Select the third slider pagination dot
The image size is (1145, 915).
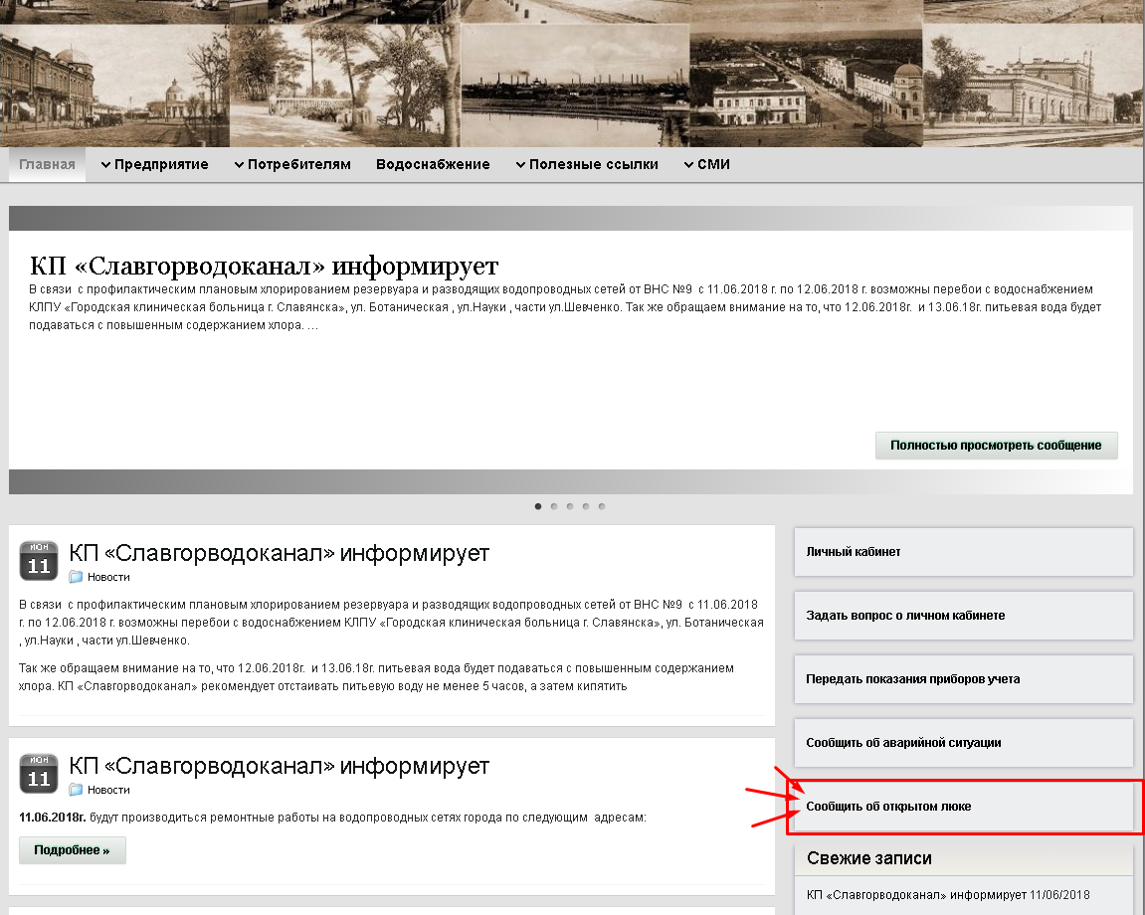tap(570, 506)
